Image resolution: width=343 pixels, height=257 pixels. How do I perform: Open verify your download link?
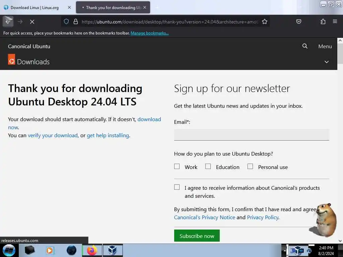(x=53, y=136)
